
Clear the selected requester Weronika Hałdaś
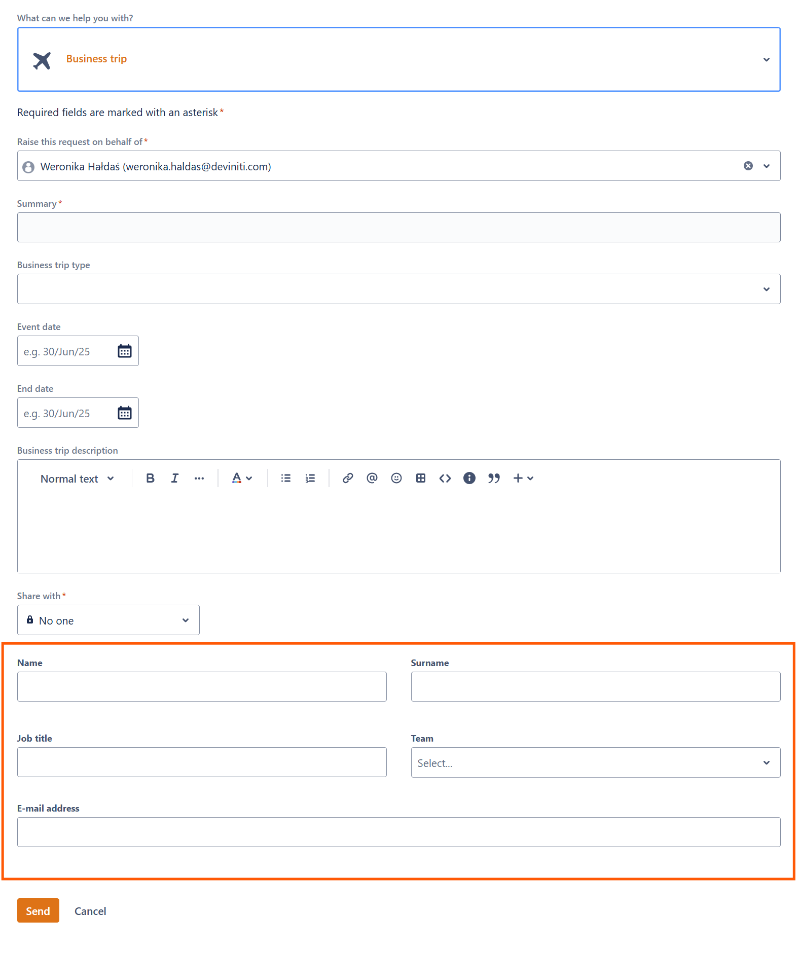pos(748,166)
